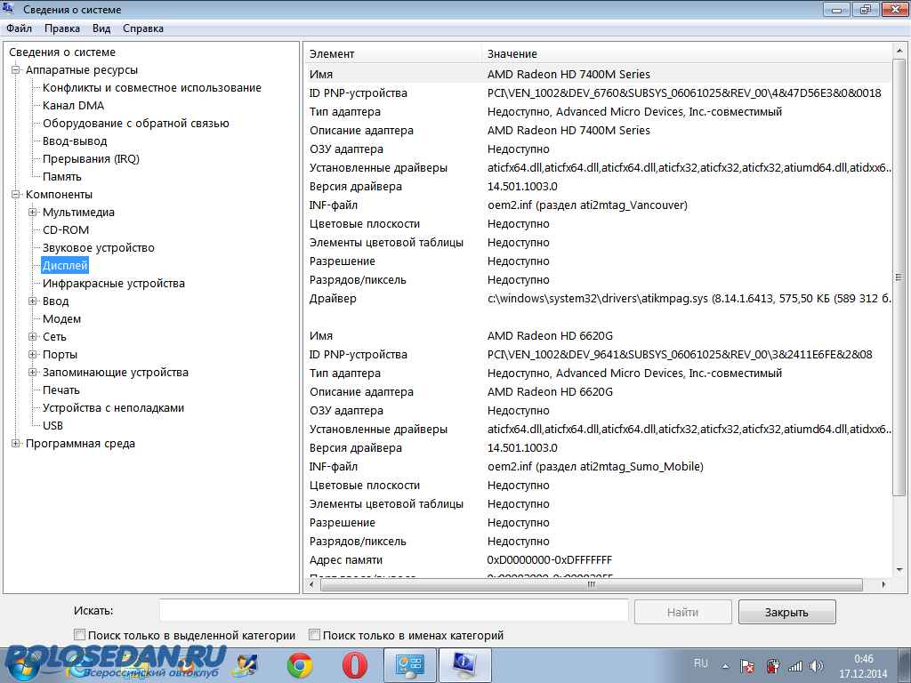Click the Action Center flag icon
Image resolution: width=911 pixels, height=683 pixels.
749,665
